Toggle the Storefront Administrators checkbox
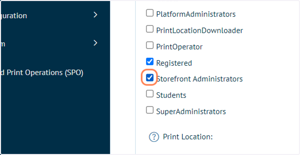The image size is (300, 155). pyautogui.click(x=149, y=78)
